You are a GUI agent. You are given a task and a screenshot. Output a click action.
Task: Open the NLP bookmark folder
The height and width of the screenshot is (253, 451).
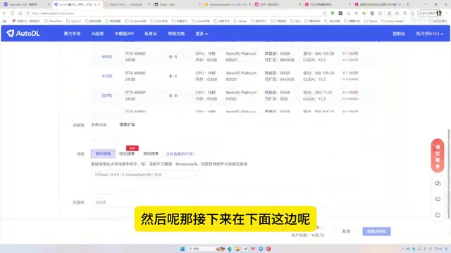295,21
